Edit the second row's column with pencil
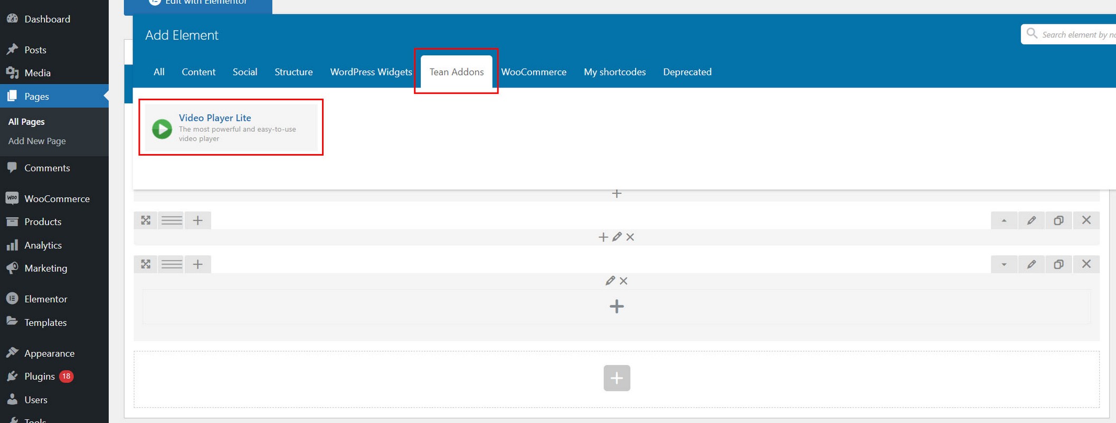The width and height of the screenshot is (1116, 423). 610,281
